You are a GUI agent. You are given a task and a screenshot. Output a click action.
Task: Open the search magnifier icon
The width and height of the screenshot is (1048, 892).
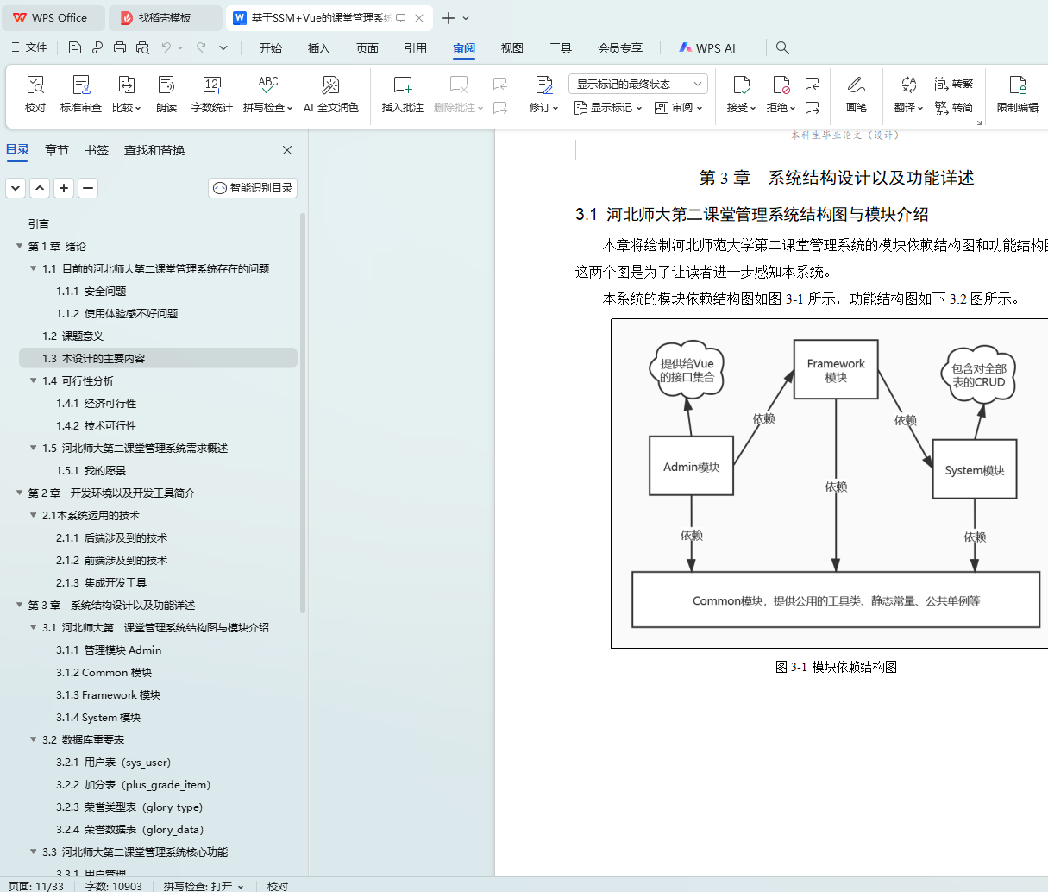click(x=782, y=47)
